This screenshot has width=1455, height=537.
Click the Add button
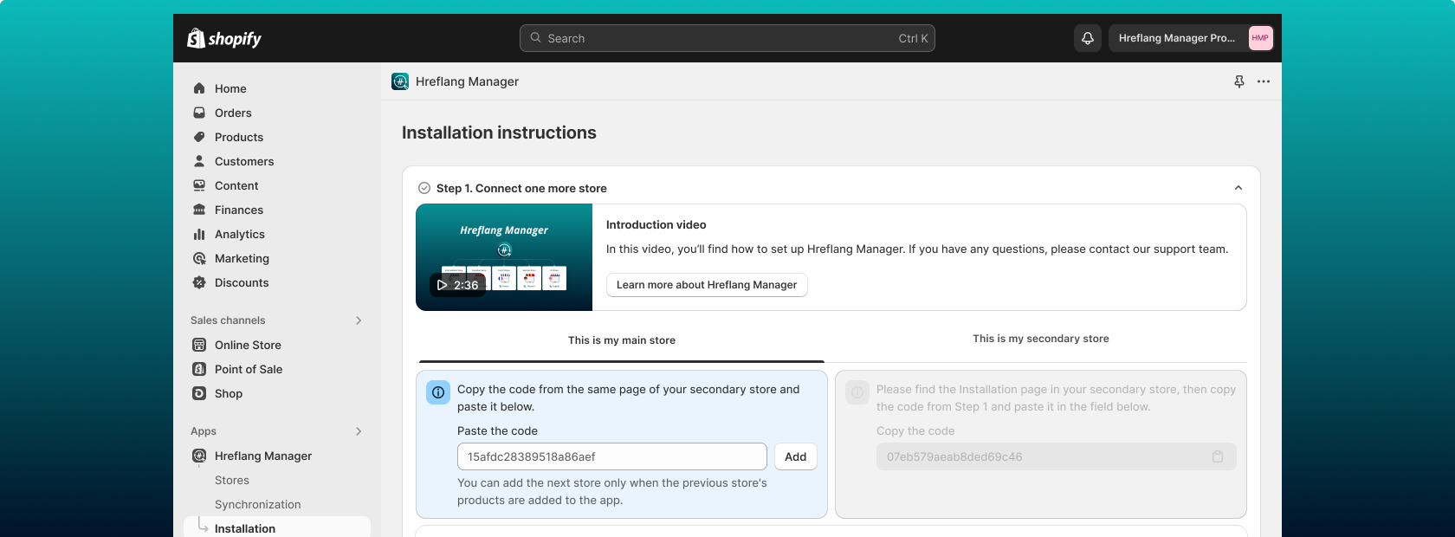tap(795, 456)
